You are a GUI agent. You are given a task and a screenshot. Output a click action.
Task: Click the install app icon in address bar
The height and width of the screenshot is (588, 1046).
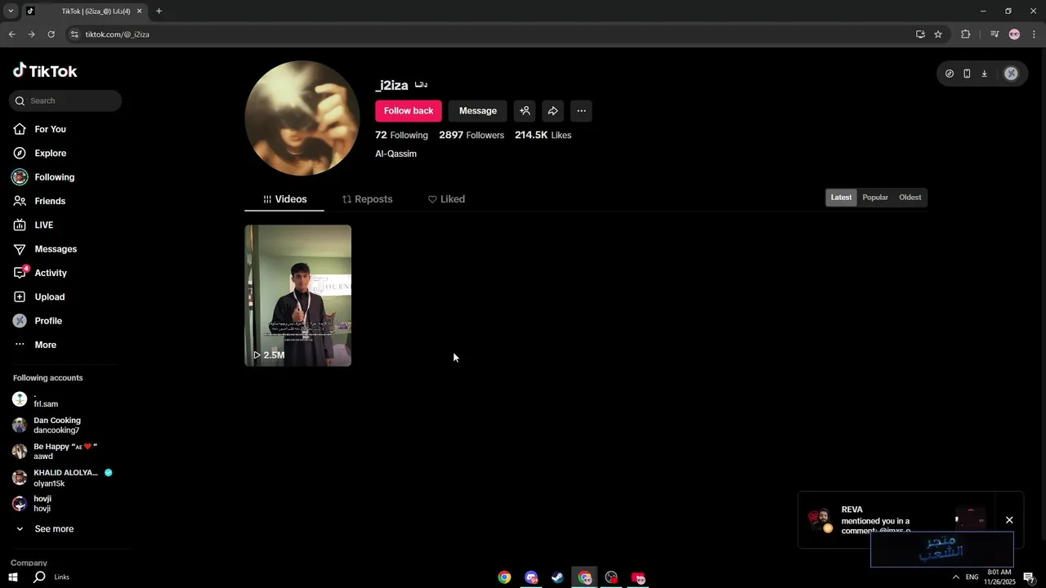point(920,34)
